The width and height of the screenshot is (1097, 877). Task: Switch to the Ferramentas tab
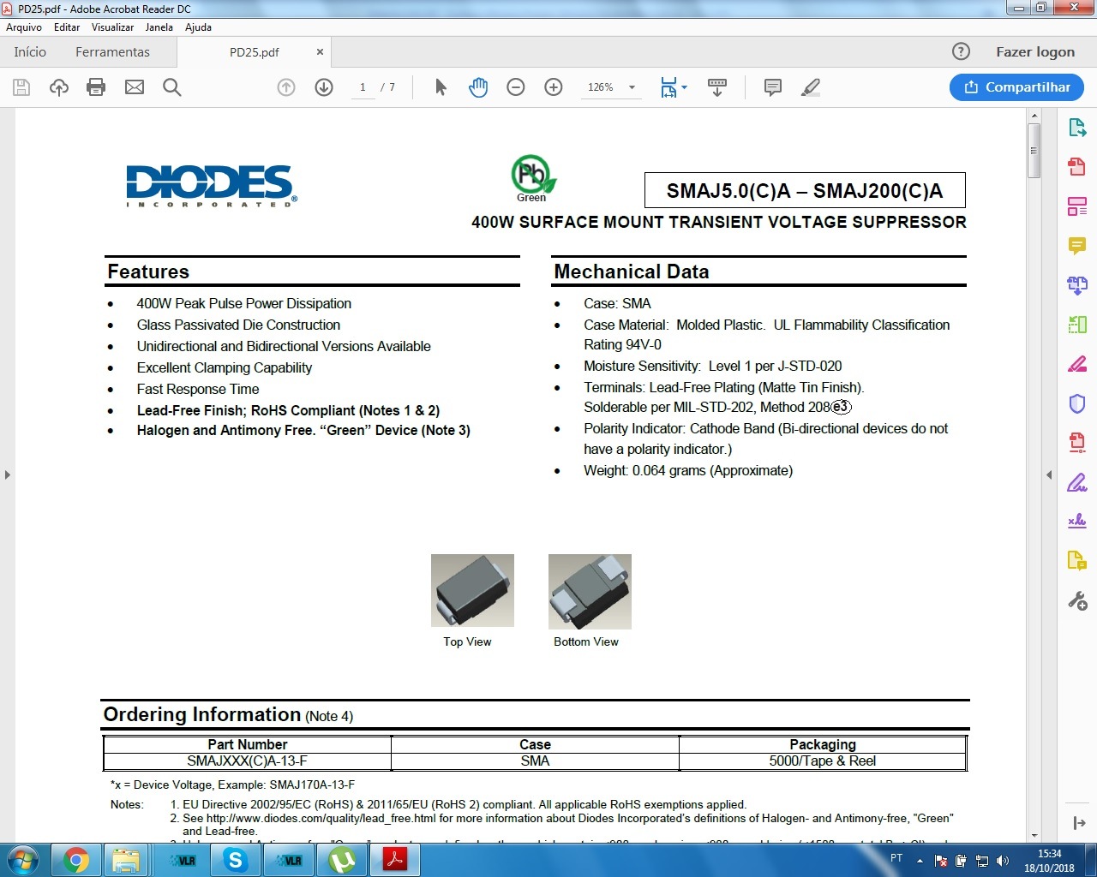pyautogui.click(x=112, y=52)
